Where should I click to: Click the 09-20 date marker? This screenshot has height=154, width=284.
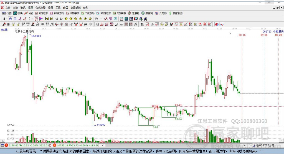278,35
